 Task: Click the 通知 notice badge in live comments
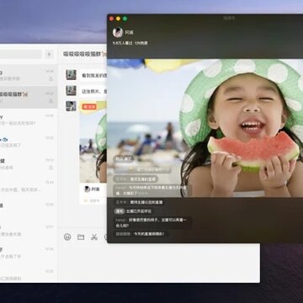120,211
